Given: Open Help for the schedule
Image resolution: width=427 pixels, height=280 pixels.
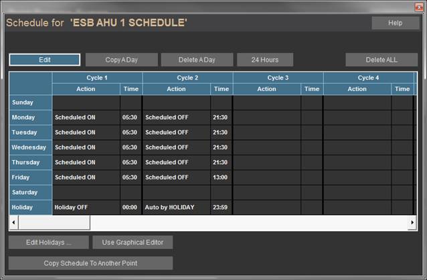Looking at the screenshot, I should (x=395, y=23).
